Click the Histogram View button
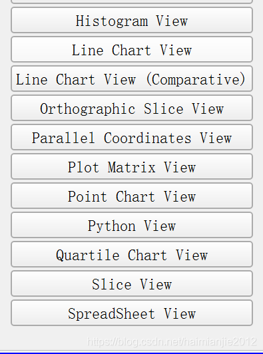The image size is (263, 354). pos(132,20)
